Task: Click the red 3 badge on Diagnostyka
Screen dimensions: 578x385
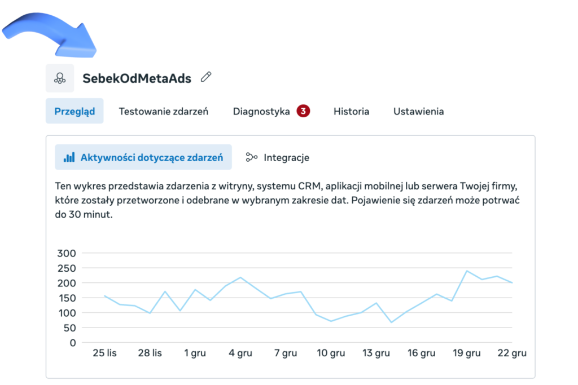Action: pos(303,111)
